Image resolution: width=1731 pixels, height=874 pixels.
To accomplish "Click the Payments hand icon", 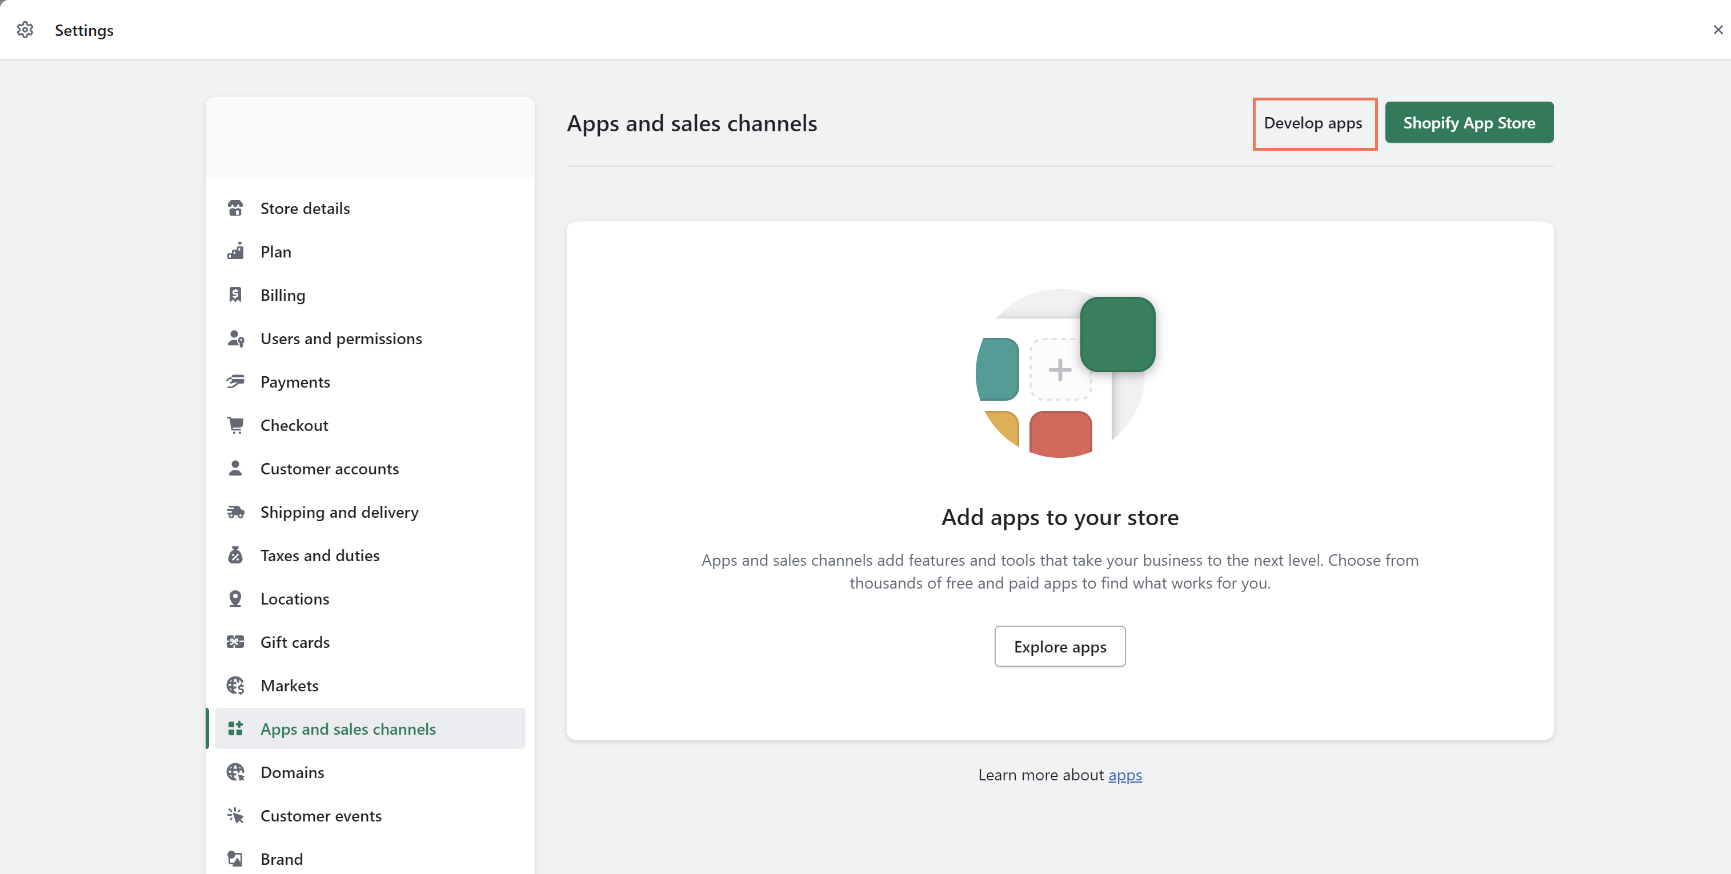I will (x=235, y=382).
